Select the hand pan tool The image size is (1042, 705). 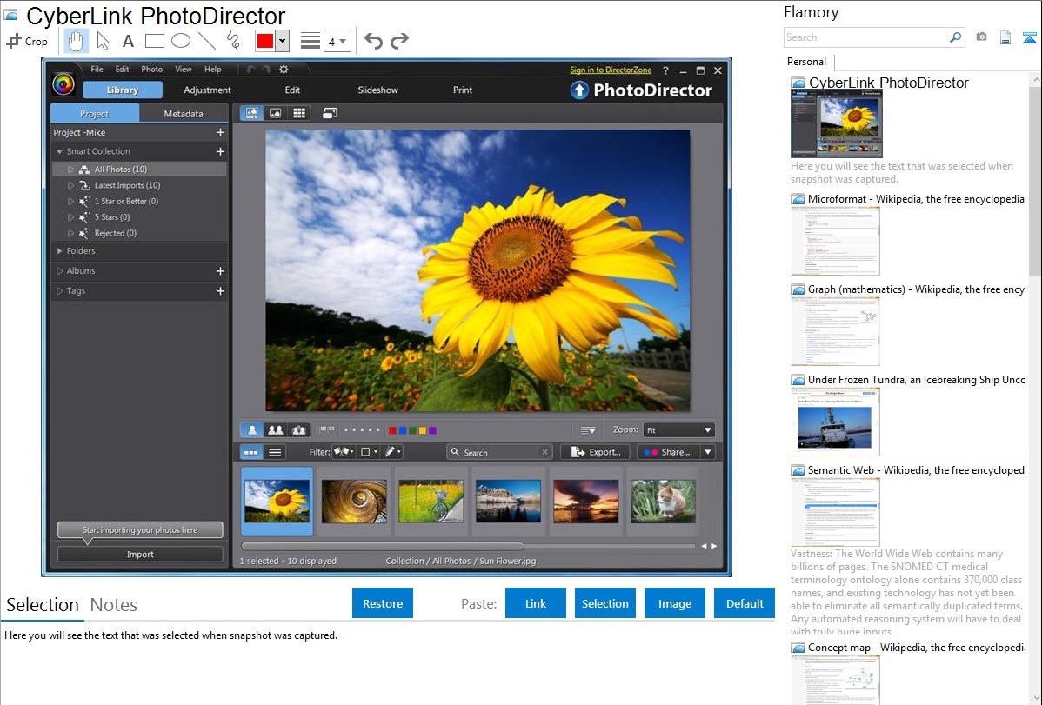click(76, 41)
